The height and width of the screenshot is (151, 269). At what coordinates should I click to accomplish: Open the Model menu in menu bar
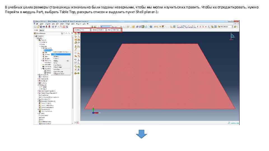click(41, 24)
